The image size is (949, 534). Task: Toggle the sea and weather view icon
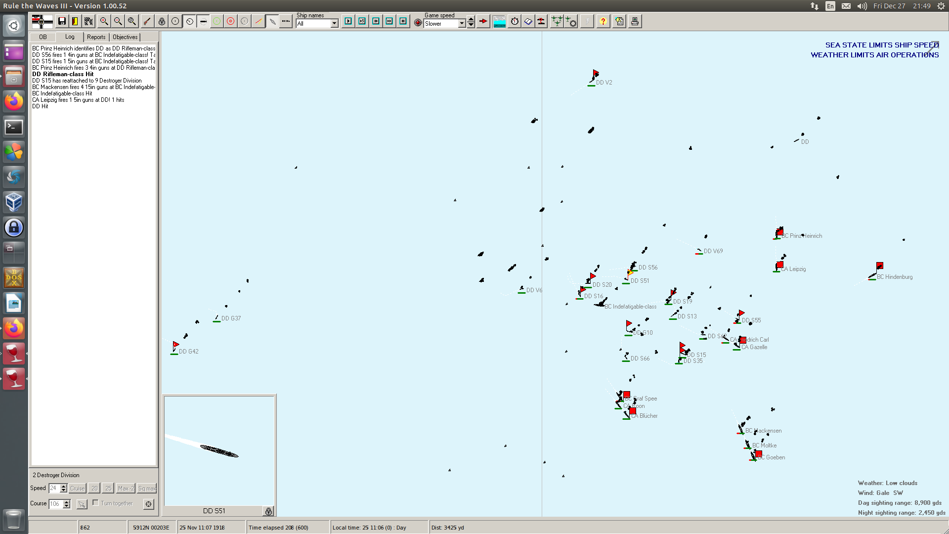[x=499, y=21]
